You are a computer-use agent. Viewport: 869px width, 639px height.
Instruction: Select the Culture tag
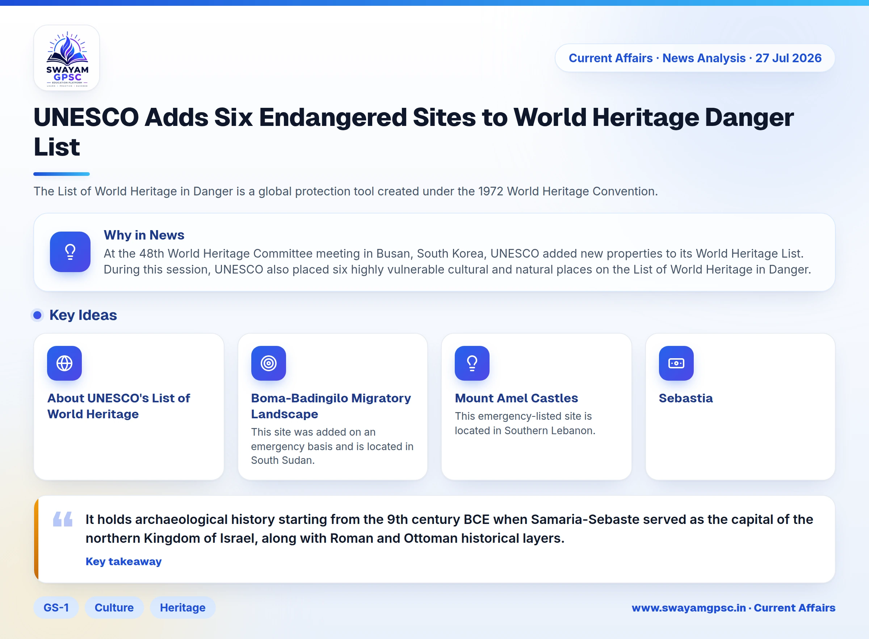point(114,607)
